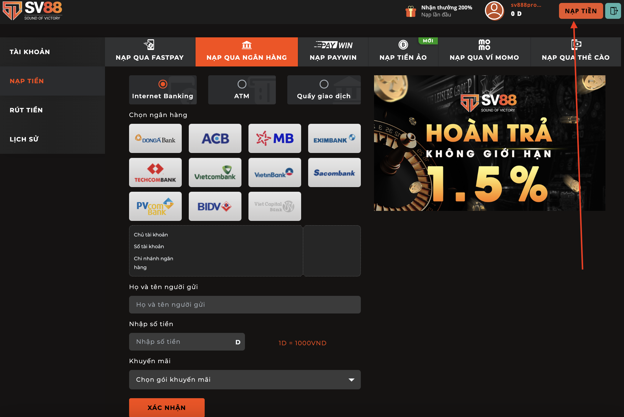Image resolution: width=624 pixels, height=417 pixels.
Task: Select the Sacombank logo
Action: coord(334,172)
